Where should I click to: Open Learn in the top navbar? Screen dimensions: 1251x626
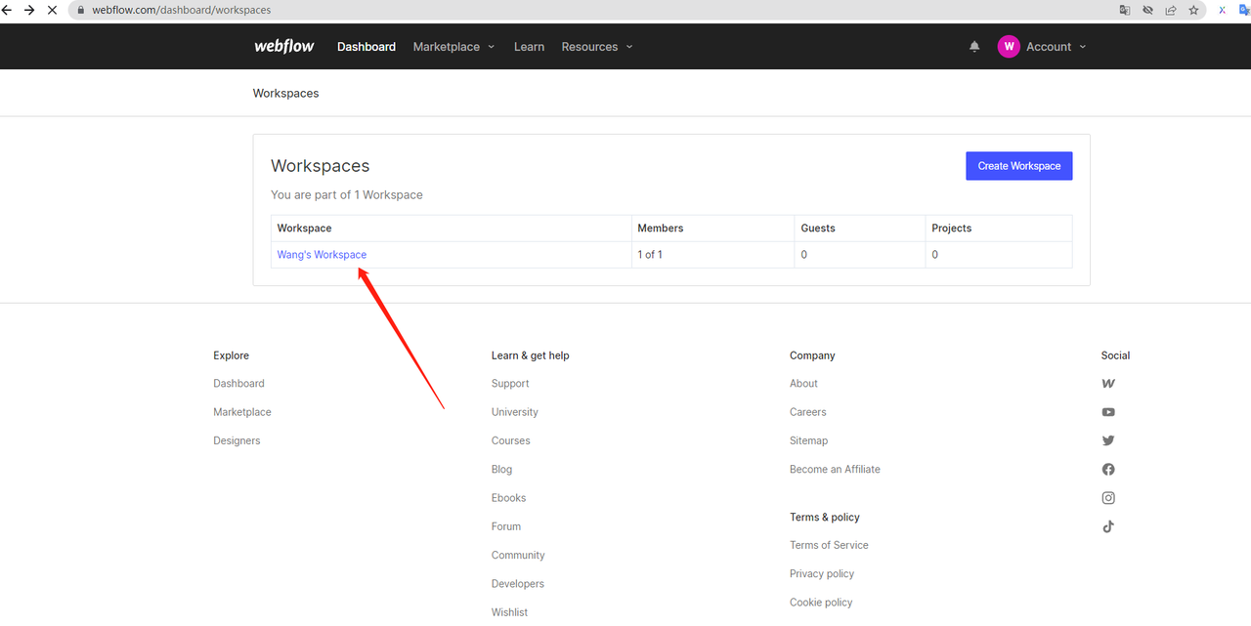529,47
